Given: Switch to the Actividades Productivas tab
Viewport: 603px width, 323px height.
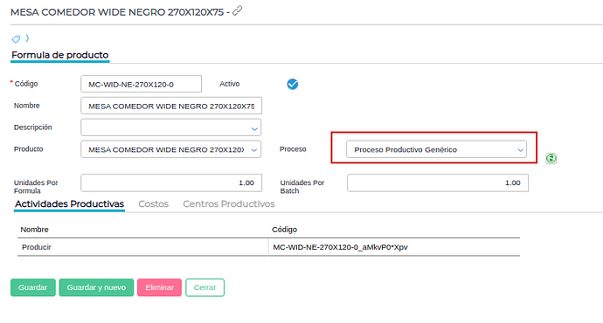Looking at the screenshot, I should click(70, 204).
